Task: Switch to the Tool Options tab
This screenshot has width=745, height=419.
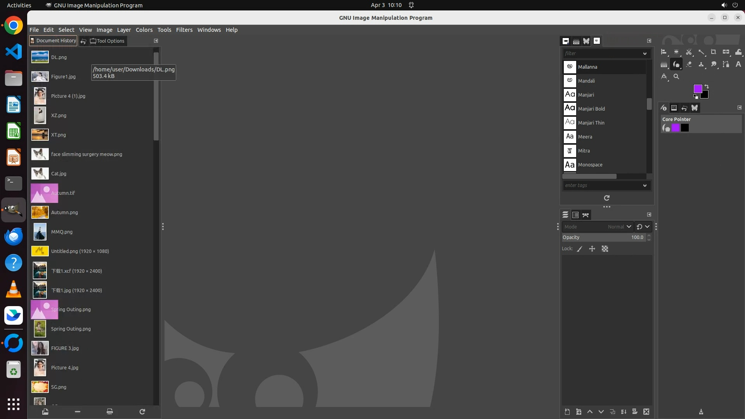Action: coord(107,41)
